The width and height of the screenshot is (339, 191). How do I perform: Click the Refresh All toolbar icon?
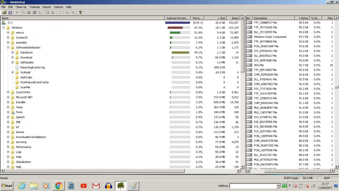pos(10,12)
